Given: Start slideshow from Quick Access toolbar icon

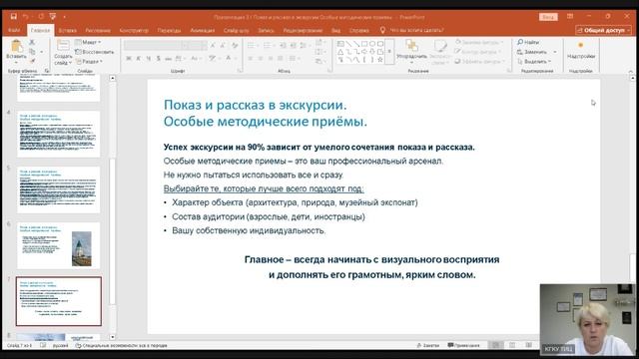Looking at the screenshot, I should [x=53, y=16].
